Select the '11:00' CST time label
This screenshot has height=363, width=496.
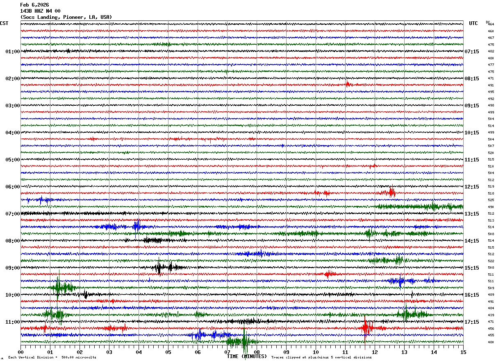[x=12, y=322]
